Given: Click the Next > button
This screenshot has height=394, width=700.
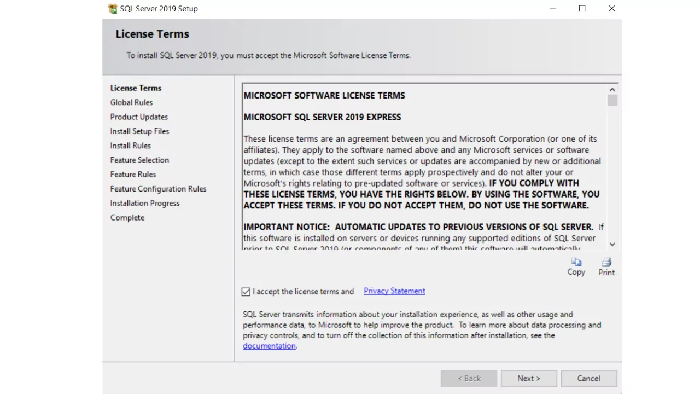Looking at the screenshot, I should click(x=529, y=379).
